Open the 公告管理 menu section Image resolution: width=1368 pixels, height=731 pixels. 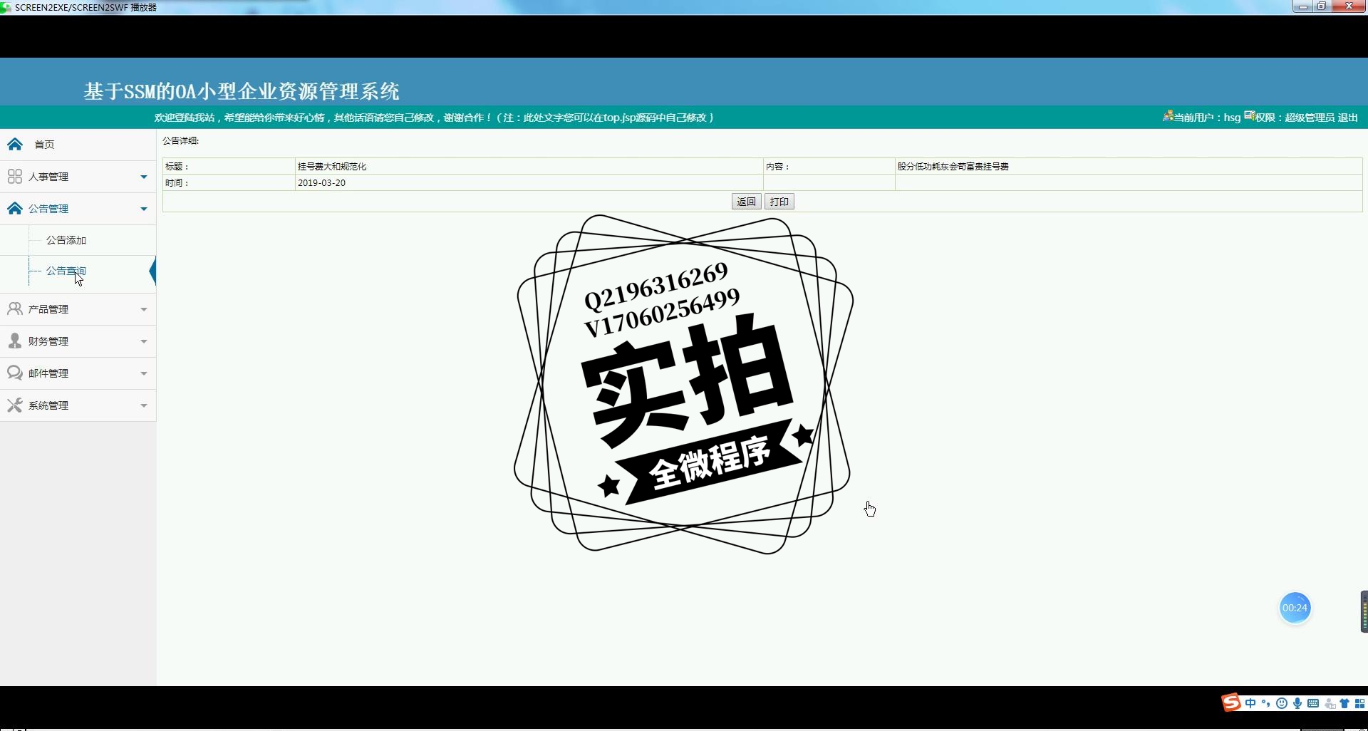tap(78, 208)
